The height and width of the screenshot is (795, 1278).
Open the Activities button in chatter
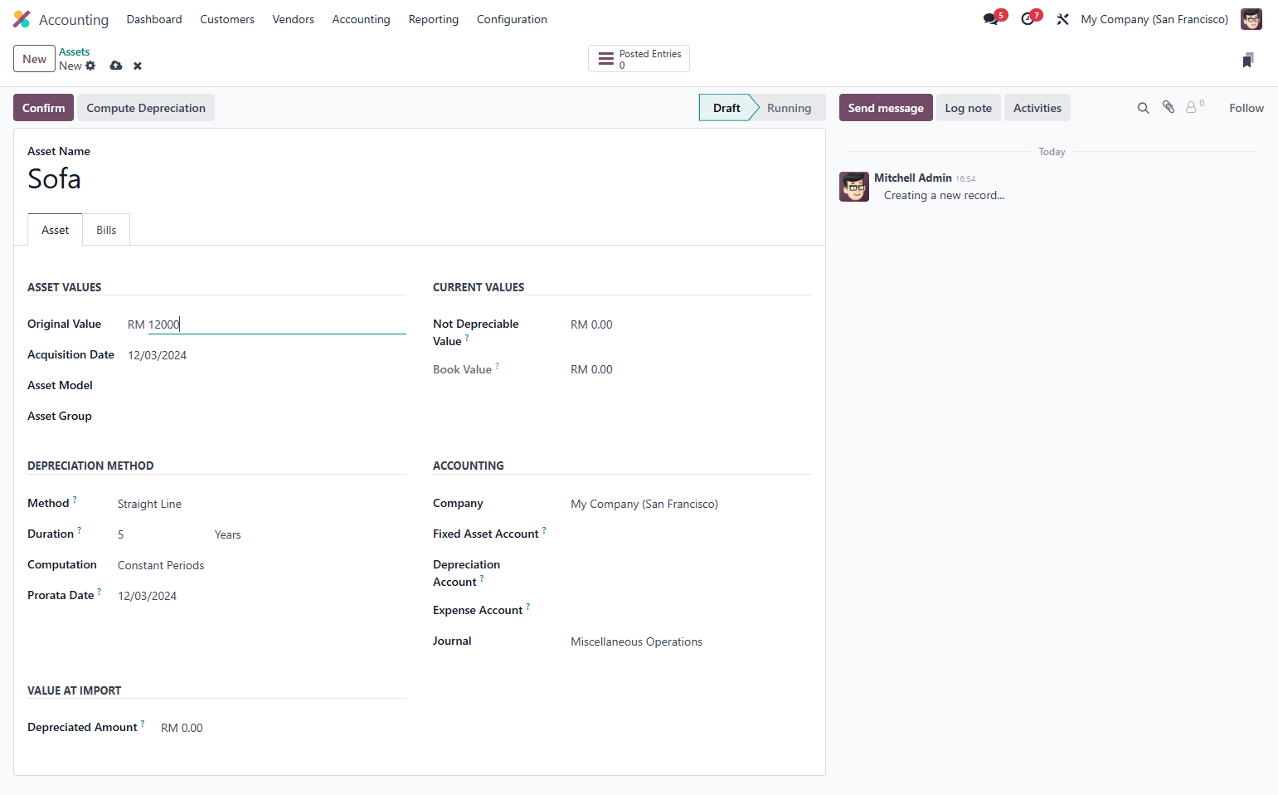pos(1037,108)
